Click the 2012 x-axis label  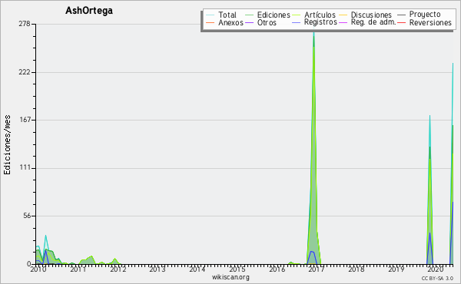tap(118, 269)
